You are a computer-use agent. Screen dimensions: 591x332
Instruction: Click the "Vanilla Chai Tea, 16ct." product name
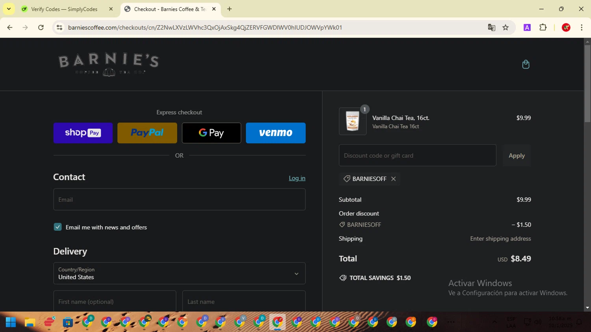point(401,118)
